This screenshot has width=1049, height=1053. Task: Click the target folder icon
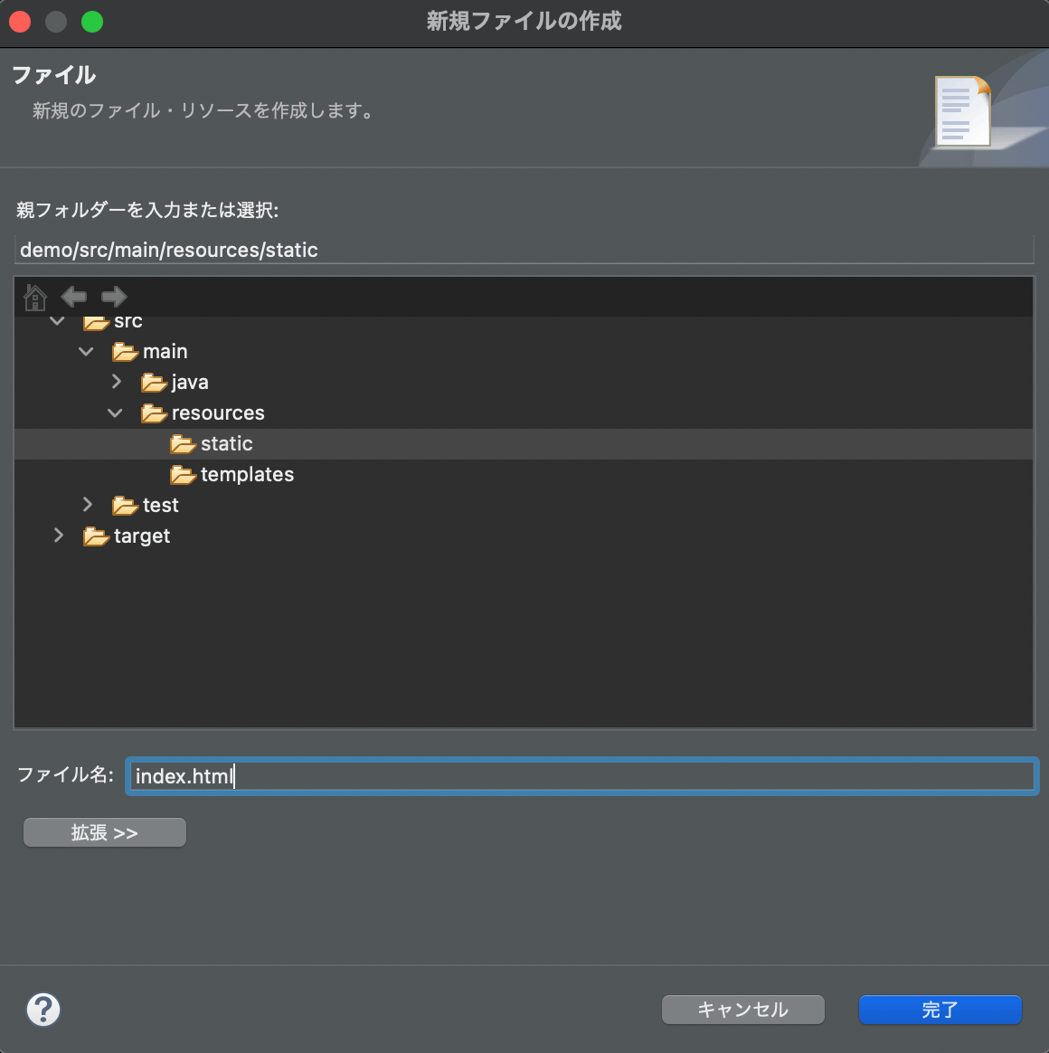tap(96, 536)
